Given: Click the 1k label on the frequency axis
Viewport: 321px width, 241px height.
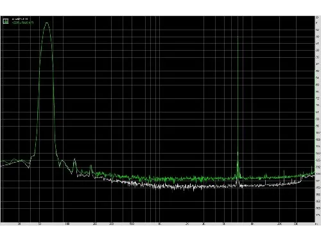Looking at the screenshot, I should (160, 224).
